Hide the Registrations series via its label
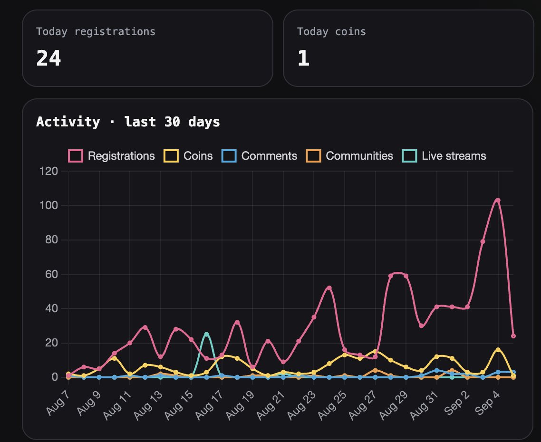The width and height of the screenshot is (541, 442). pos(121,156)
